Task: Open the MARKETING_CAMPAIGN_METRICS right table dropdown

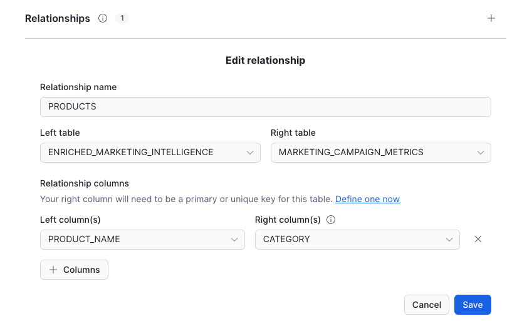Action: tap(370, 153)
